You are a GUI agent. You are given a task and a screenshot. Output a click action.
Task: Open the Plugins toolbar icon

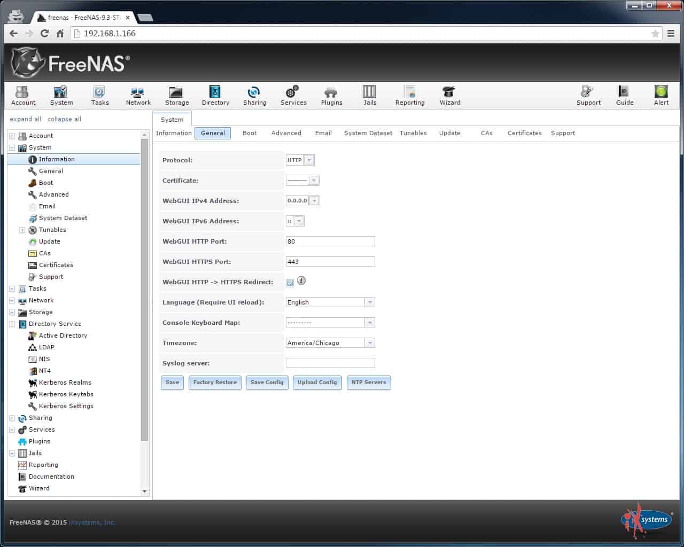tap(331, 96)
